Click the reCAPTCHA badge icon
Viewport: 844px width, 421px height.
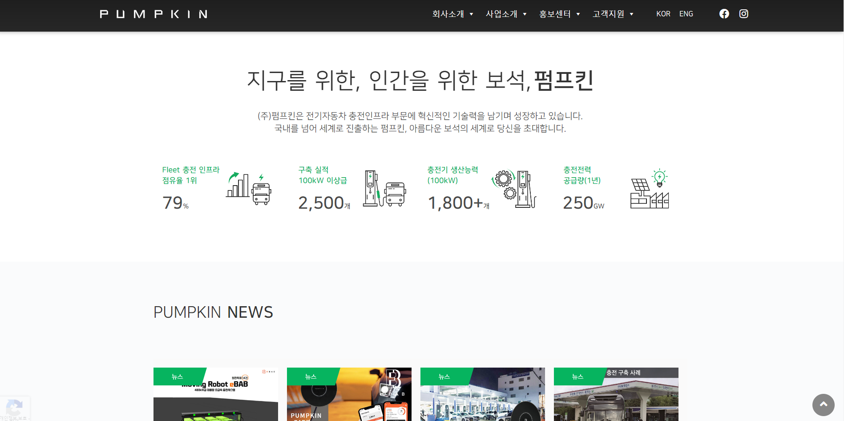point(14,408)
